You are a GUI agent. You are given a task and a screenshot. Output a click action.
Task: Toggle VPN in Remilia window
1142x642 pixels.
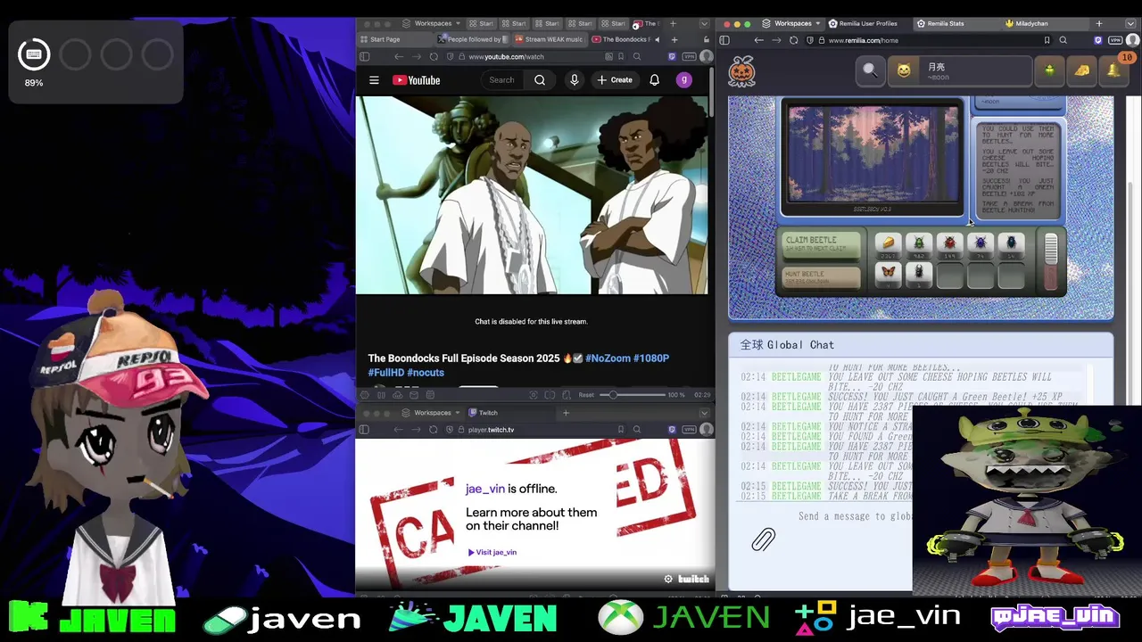1115,40
